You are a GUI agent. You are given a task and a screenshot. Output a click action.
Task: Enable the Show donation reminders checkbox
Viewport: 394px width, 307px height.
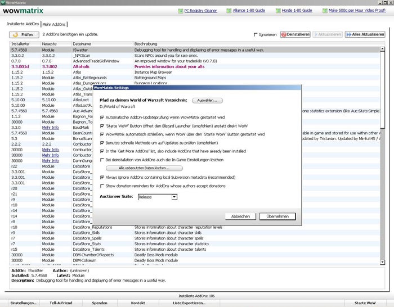pyautogui.click(x=102, y=186)
